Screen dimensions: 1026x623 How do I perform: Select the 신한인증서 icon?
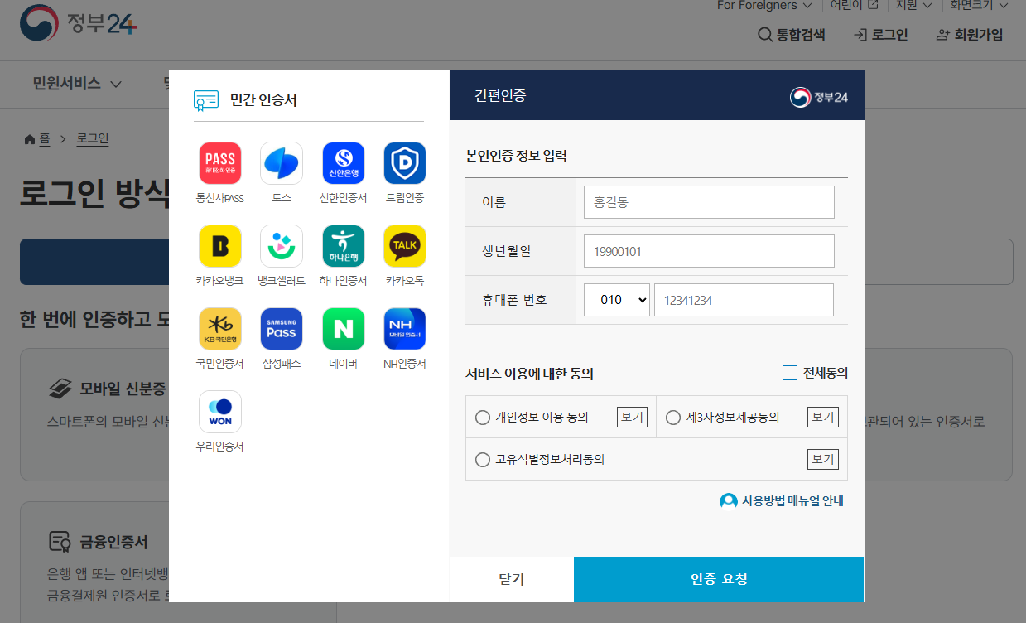coord(343,163)
